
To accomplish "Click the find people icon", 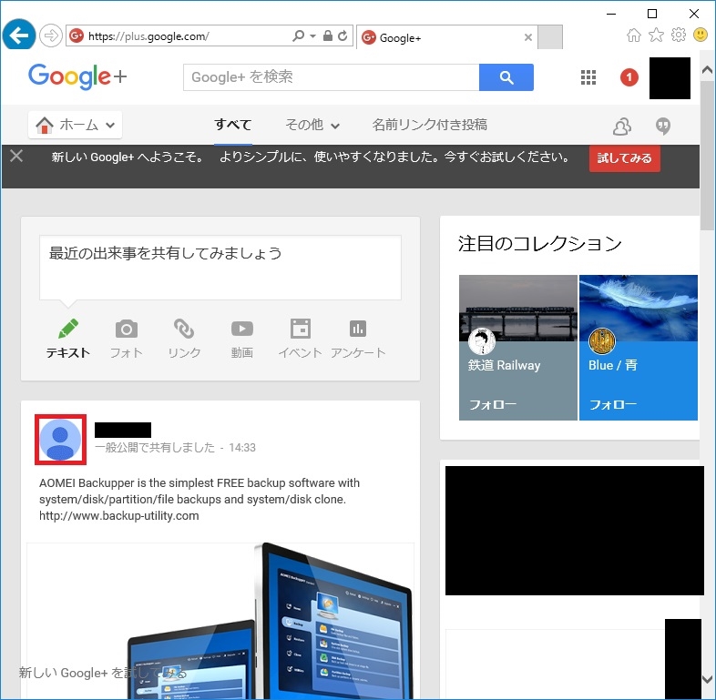I will (622, 126).
